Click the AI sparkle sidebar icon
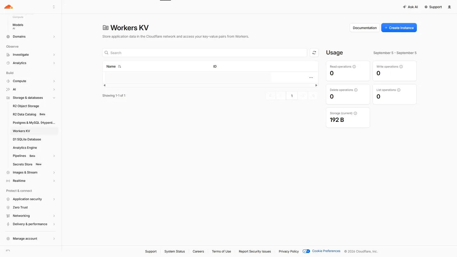 8,89
